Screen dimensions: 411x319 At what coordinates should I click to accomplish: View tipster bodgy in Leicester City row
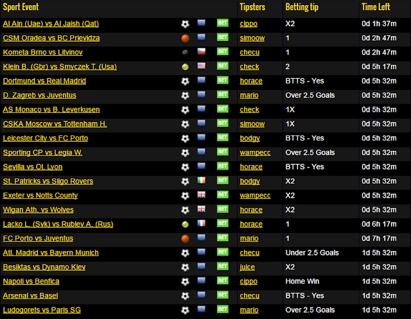coord(250,138)
